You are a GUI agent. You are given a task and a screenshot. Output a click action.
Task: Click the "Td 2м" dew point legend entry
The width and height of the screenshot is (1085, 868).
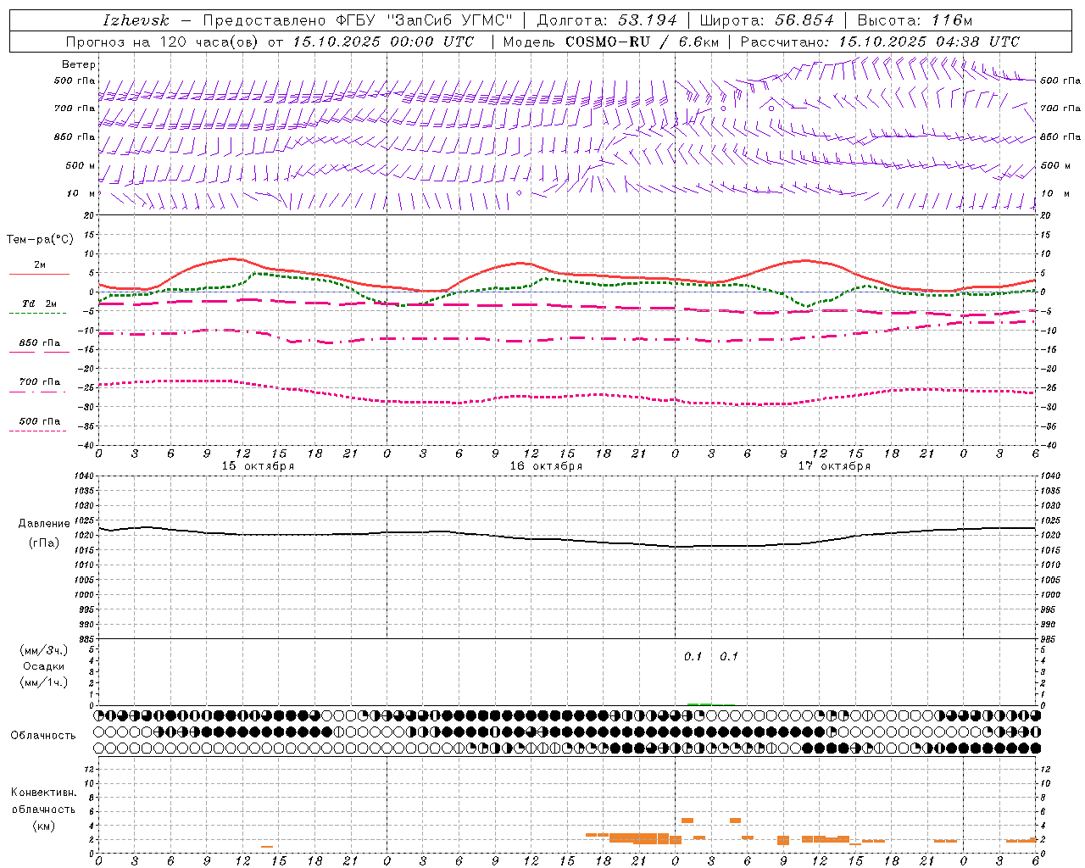click(x=39, y=303)
